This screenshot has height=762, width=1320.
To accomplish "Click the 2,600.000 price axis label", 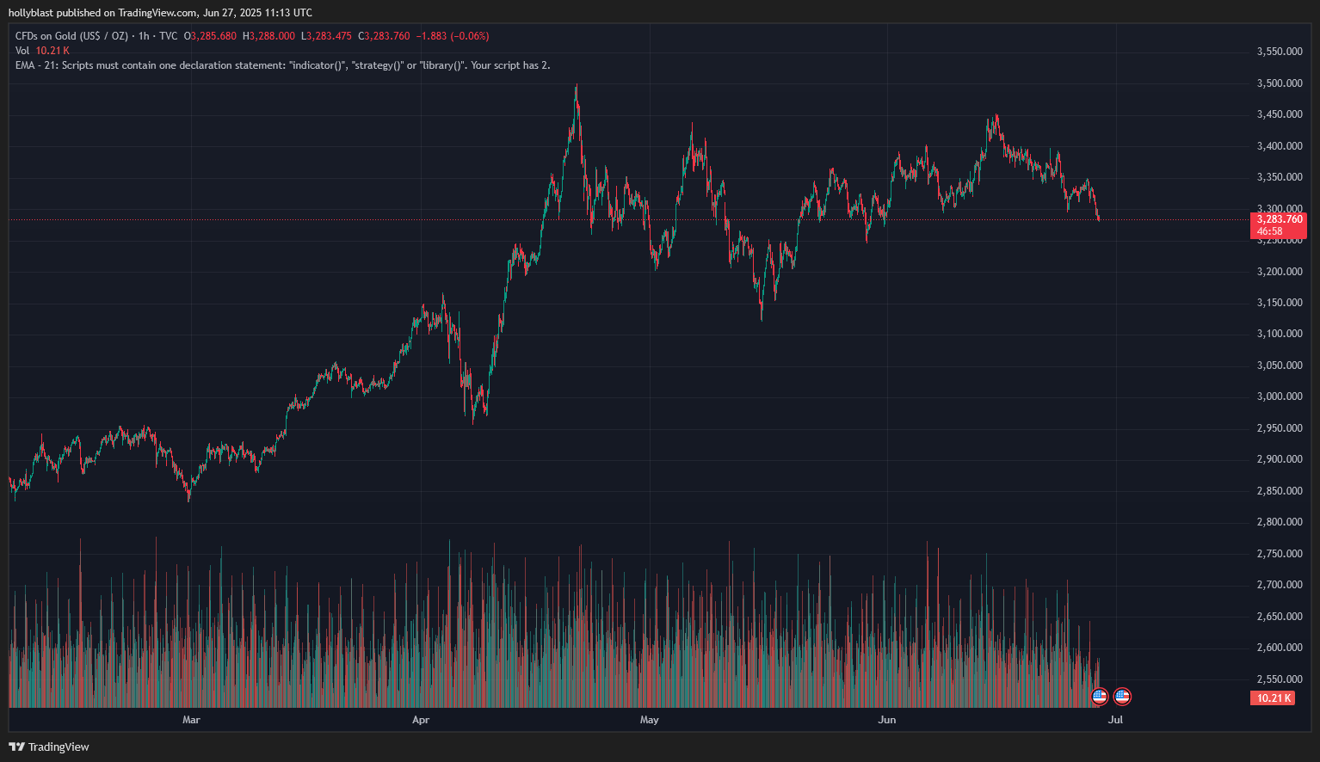I will 1280,648.
